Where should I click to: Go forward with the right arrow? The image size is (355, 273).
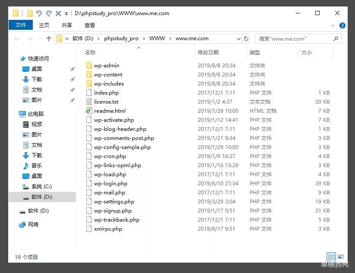pos(29,39)
